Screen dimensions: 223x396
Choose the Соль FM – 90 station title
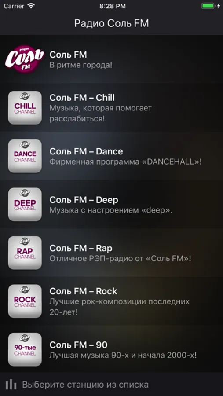point(78,345)
